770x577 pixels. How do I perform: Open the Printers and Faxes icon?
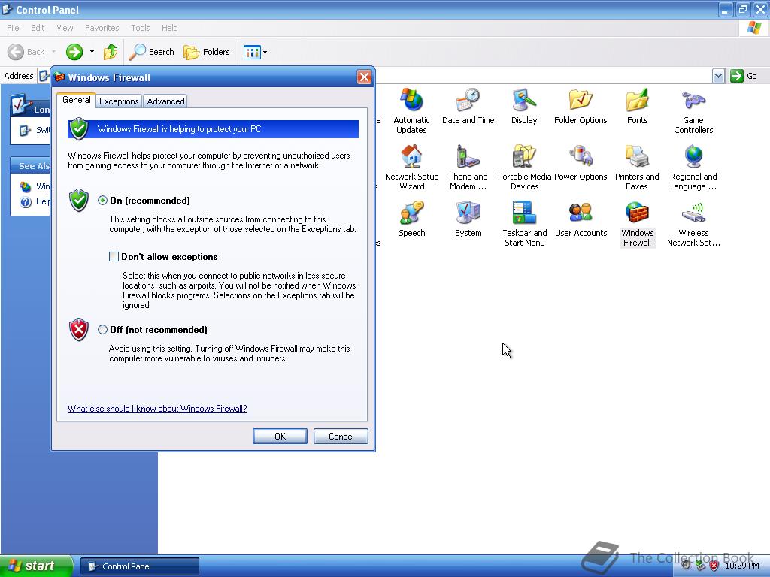637,168
